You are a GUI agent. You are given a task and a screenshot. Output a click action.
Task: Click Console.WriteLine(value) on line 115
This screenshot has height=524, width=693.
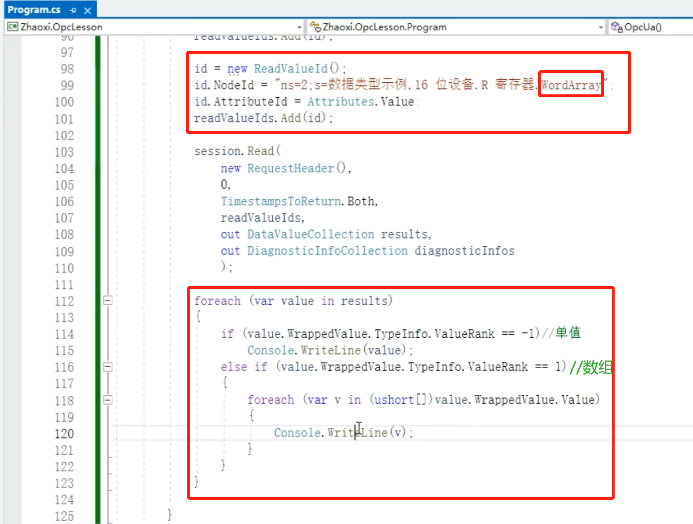[x=330, y=350]
